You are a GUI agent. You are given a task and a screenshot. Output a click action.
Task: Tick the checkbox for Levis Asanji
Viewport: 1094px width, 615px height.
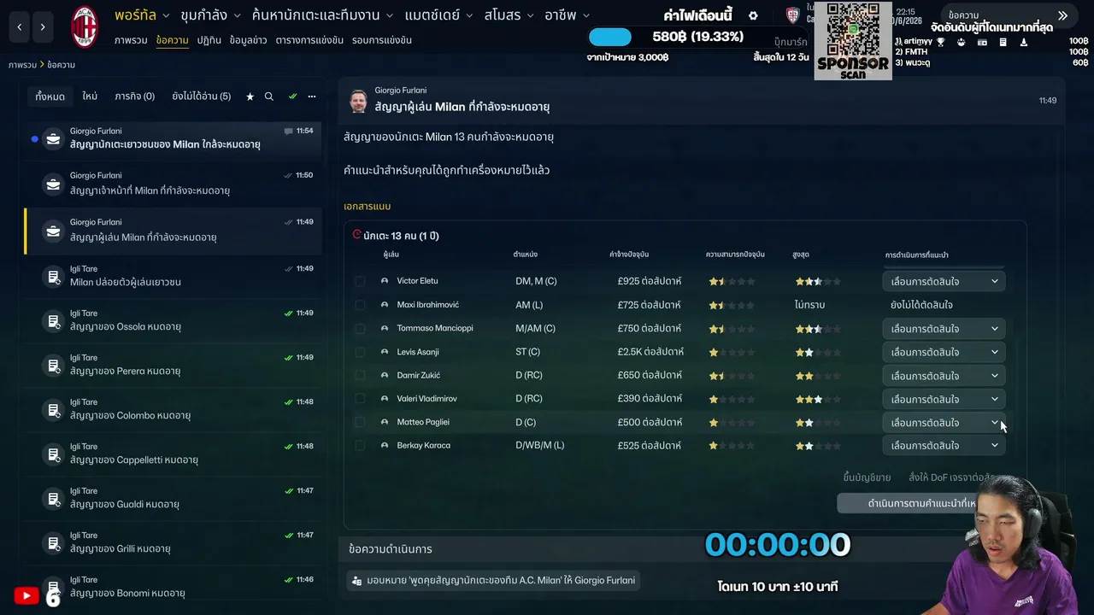[x=360, y=352]
